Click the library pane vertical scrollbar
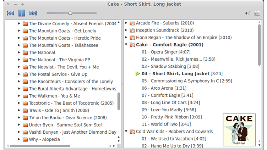This screenshot has height=150, width=267. point(119,101)
